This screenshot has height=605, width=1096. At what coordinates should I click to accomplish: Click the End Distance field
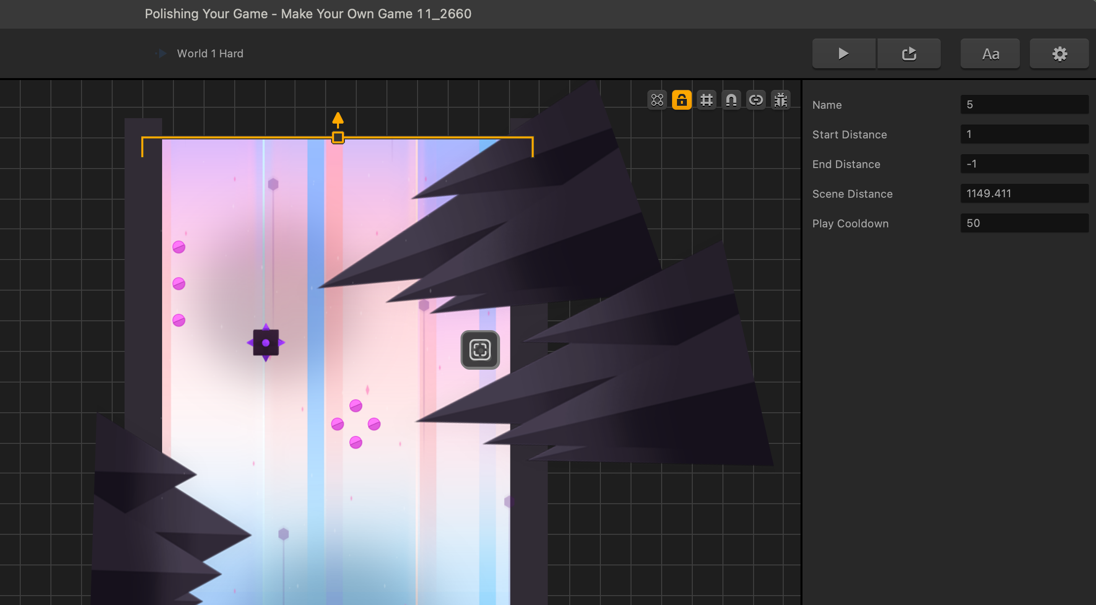(x=1024, y=164)
